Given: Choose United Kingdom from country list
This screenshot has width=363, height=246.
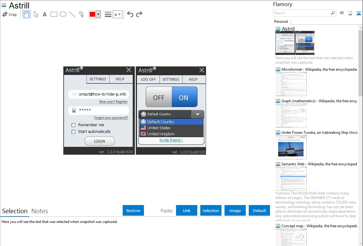Looking at the screenshot, I should click(171, 134).
